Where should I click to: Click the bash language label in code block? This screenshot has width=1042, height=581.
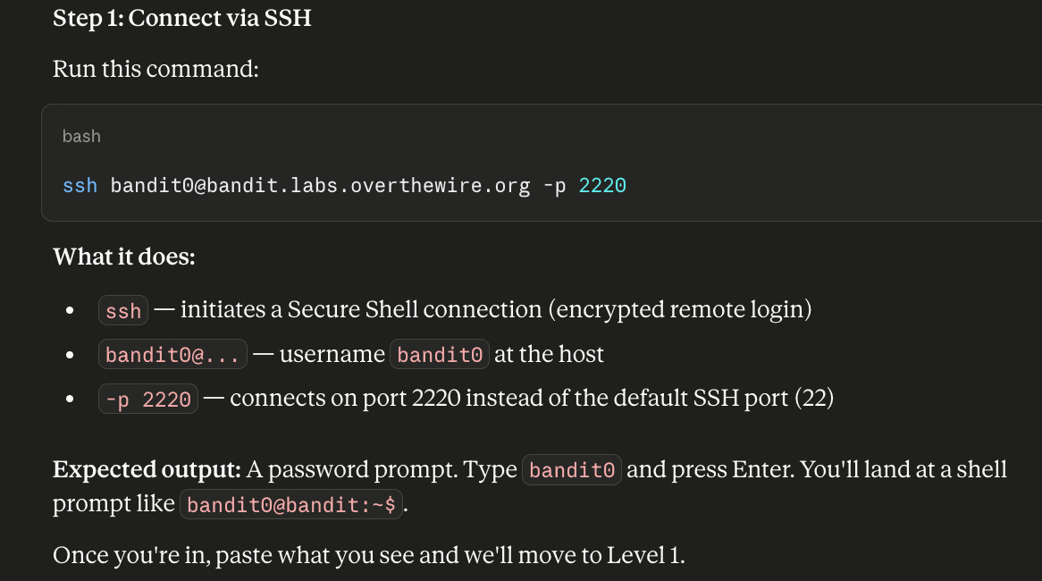pos(81,136)
